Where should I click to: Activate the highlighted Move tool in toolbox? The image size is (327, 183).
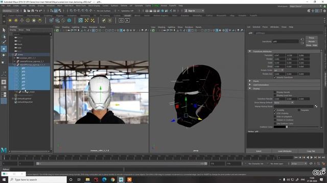coord(4,49)
